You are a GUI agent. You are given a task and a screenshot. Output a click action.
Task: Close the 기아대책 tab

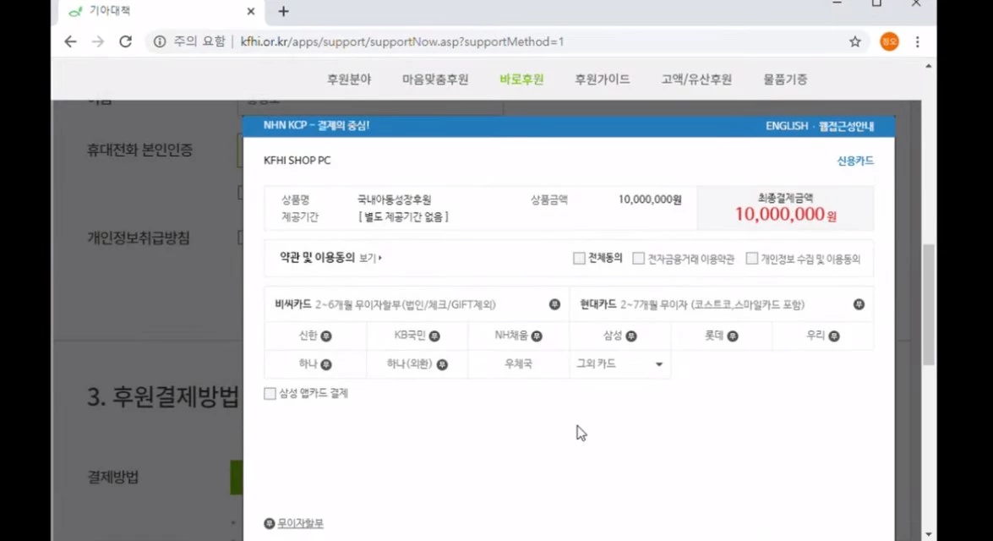click(x=251, y=11)
